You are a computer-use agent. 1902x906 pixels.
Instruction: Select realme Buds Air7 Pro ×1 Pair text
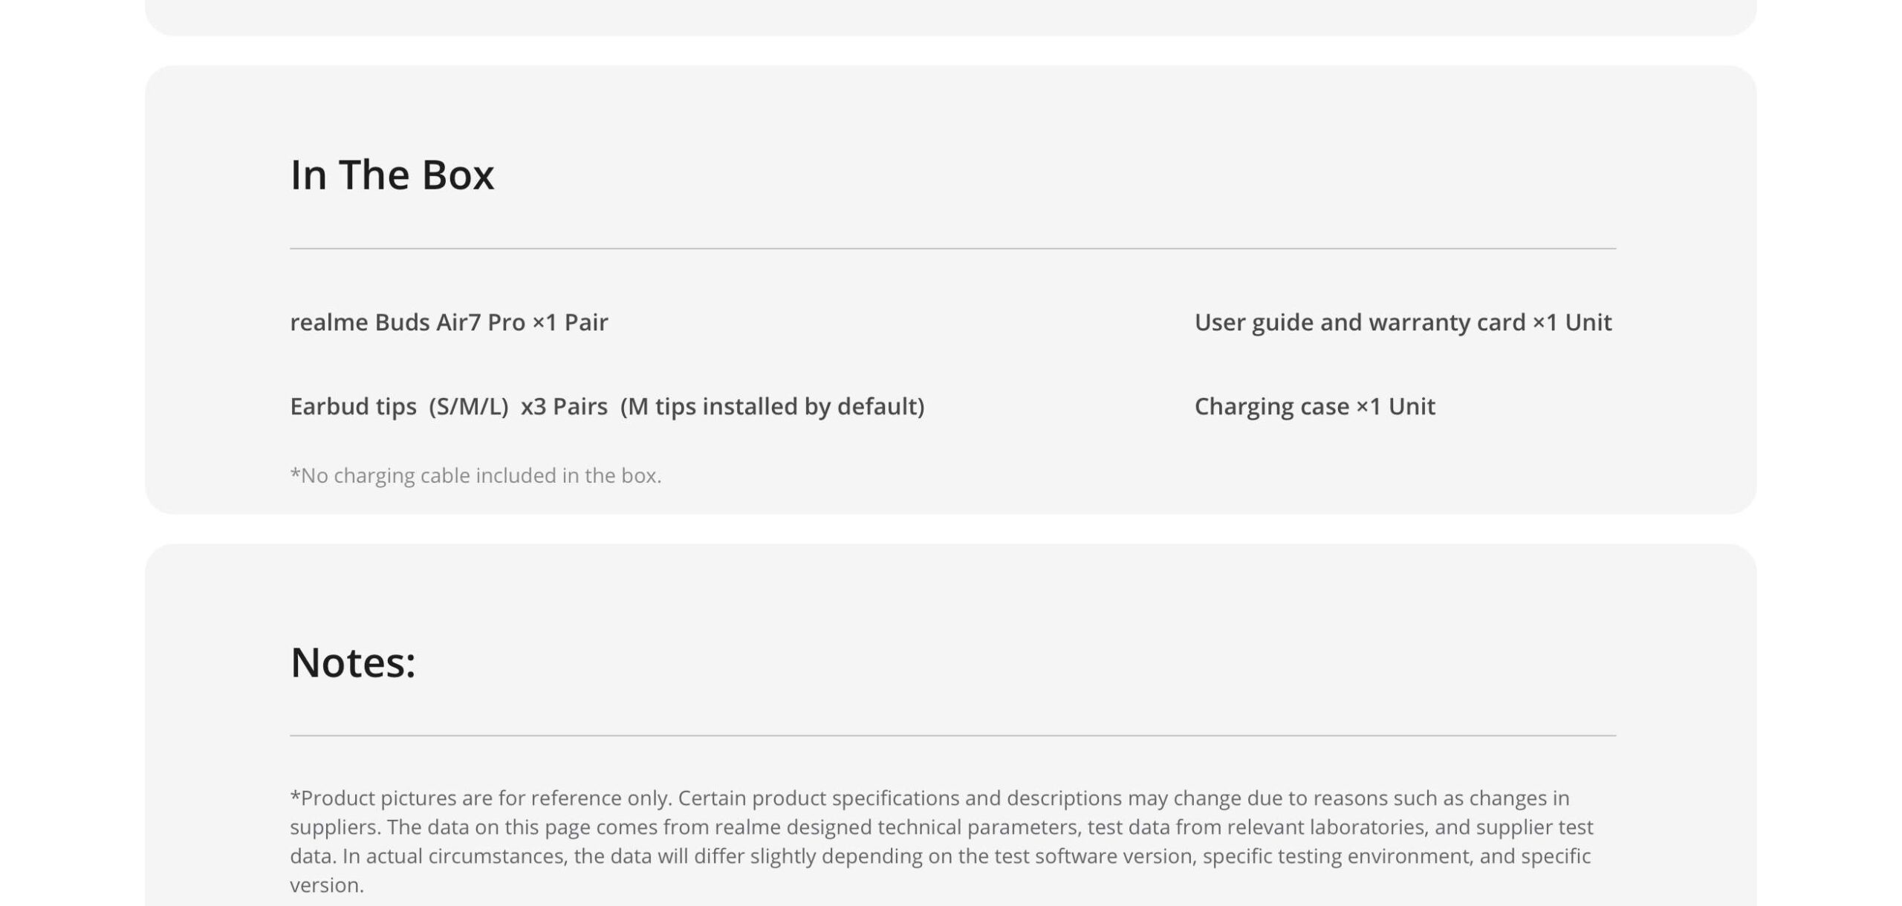point(449,322)
